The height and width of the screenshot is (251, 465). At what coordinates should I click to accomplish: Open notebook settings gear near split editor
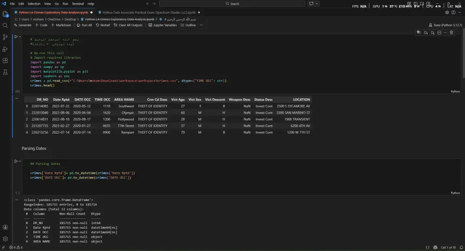pos(447,13)
